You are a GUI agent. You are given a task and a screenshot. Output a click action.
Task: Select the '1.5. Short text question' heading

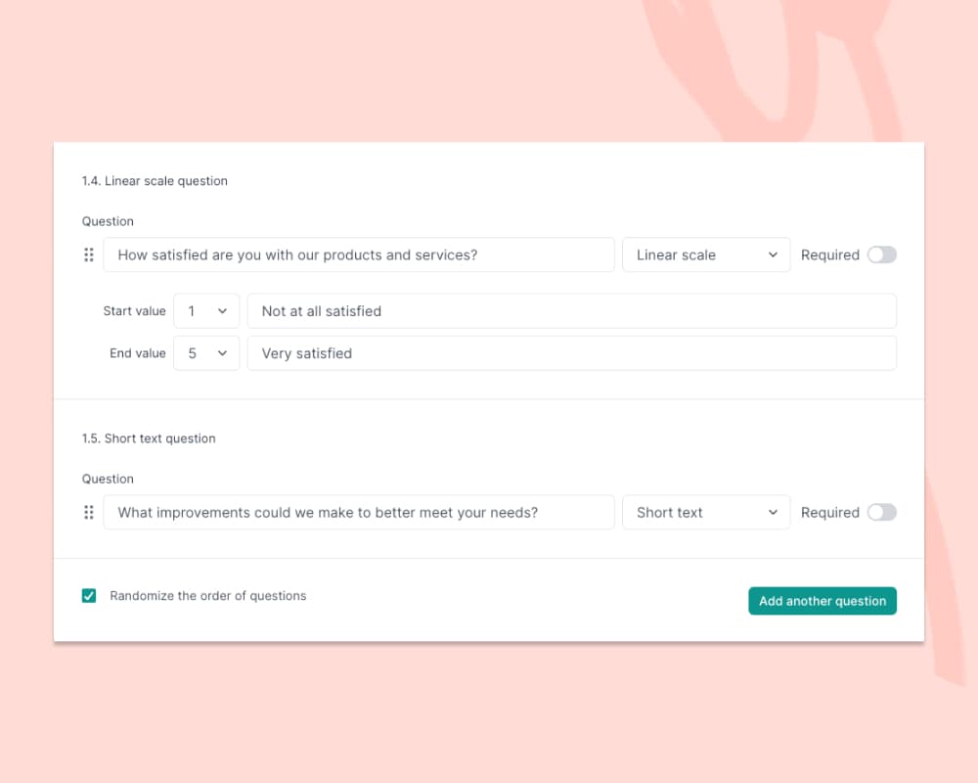149,438
